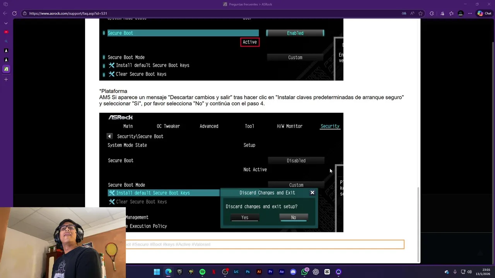Open the browser profile avatar
This screenshot has width=495, height=278.
pos(461,13)
